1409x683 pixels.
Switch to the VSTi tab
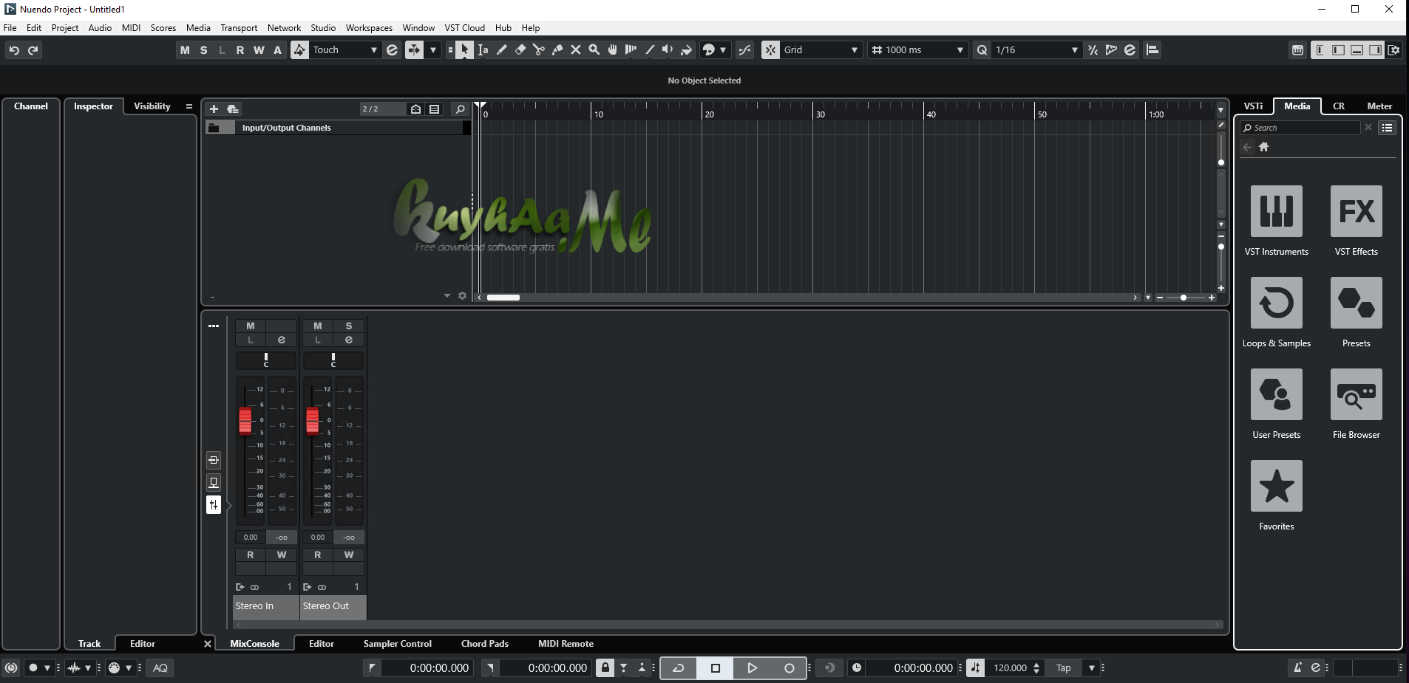[1253, 106]
